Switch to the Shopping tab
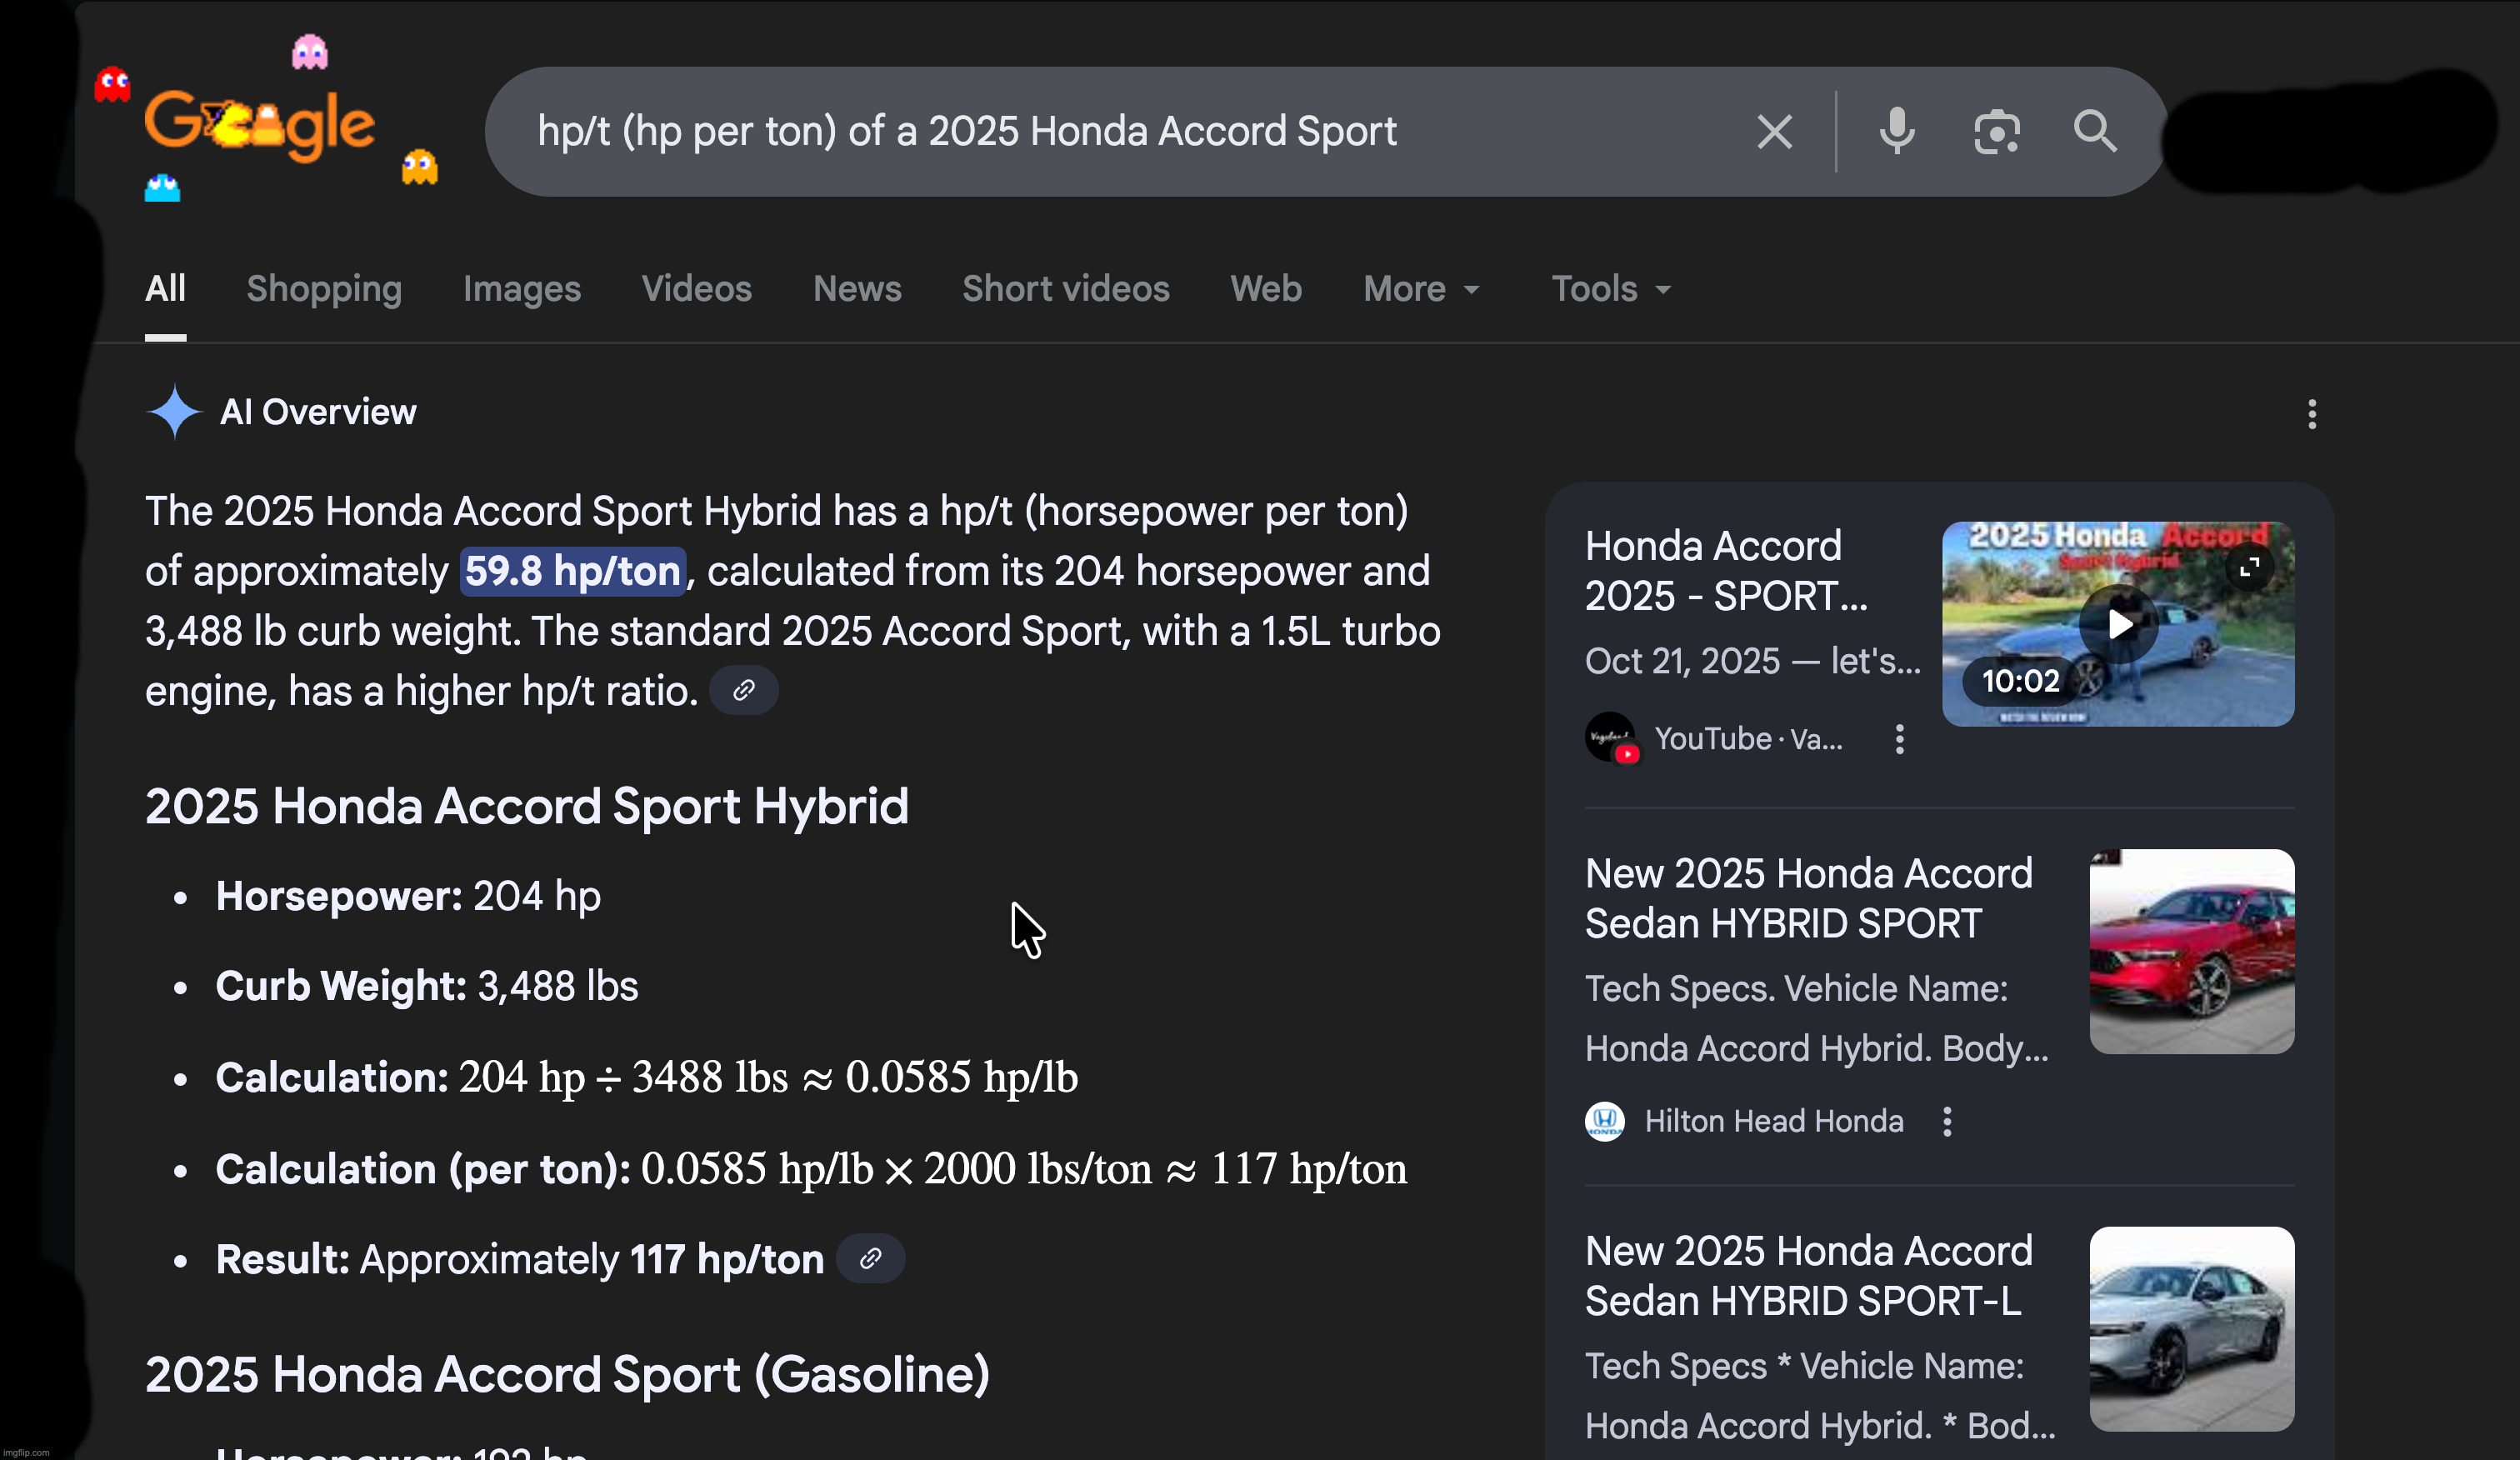The height and width of the screenshot is (1460, 2520). [324, 289]
